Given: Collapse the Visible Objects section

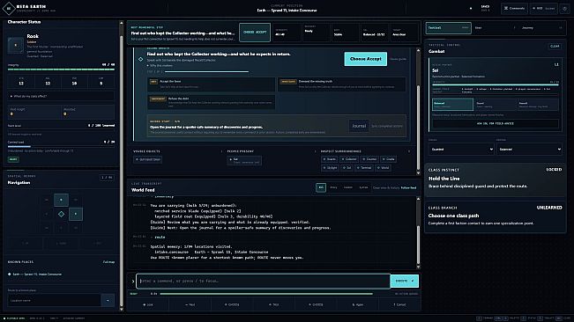Looking at the screenshot, I should pyautogui.click(x=221, y=151).
